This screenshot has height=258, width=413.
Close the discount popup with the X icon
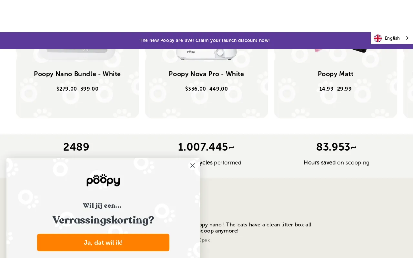pyautogui.click(x=193, y=165)
